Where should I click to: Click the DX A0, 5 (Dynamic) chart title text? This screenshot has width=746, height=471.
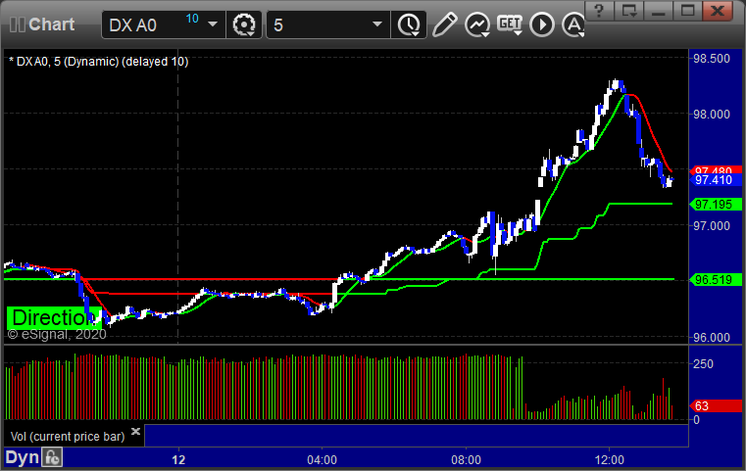click(98, 62)
